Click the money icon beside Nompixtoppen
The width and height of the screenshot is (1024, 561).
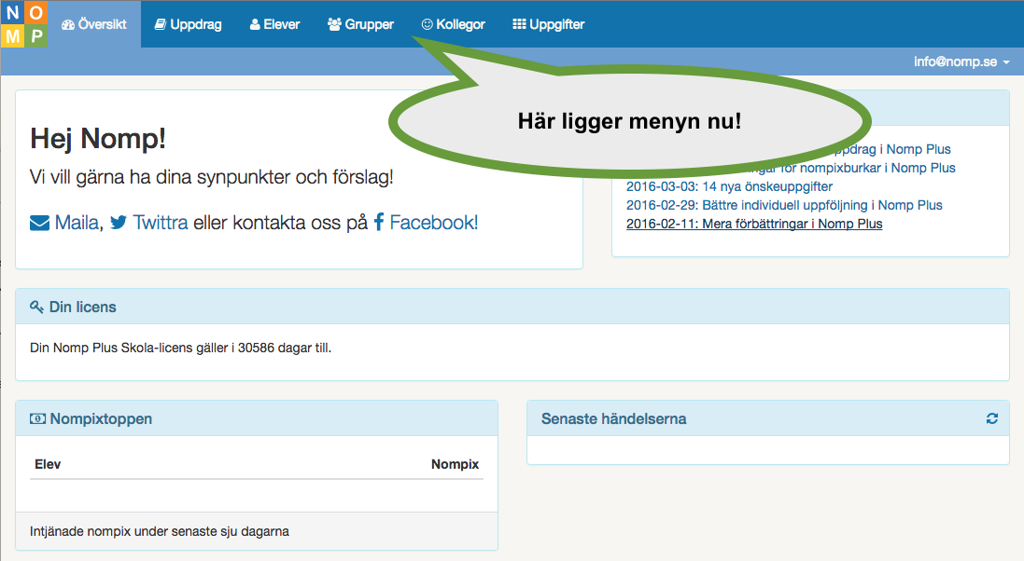tap(37, 418)
